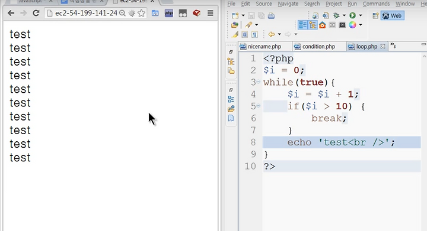Open the Window menu
The height and width of the screenshot is (231, 427).
405,4
